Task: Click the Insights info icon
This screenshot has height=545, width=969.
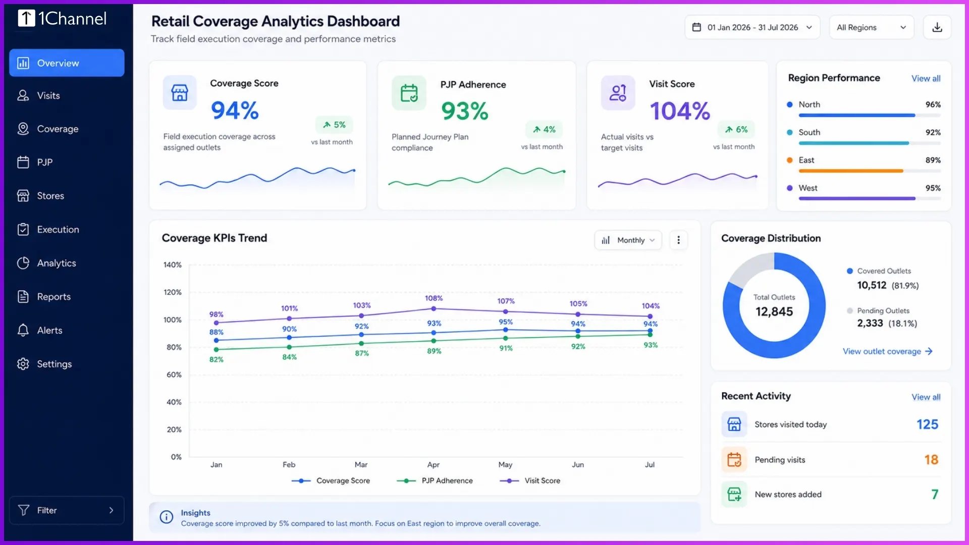Action: pyautogui.click(x=167, y=517)
